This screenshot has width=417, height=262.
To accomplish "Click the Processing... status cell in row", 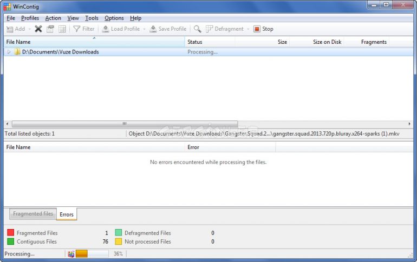I will [203, 52].
